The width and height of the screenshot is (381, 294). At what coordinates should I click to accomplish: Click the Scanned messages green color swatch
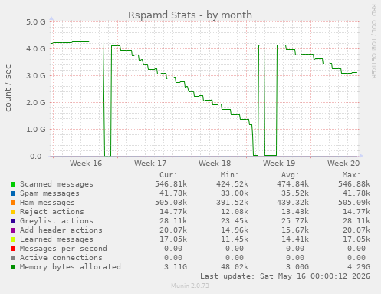(13, 184)
